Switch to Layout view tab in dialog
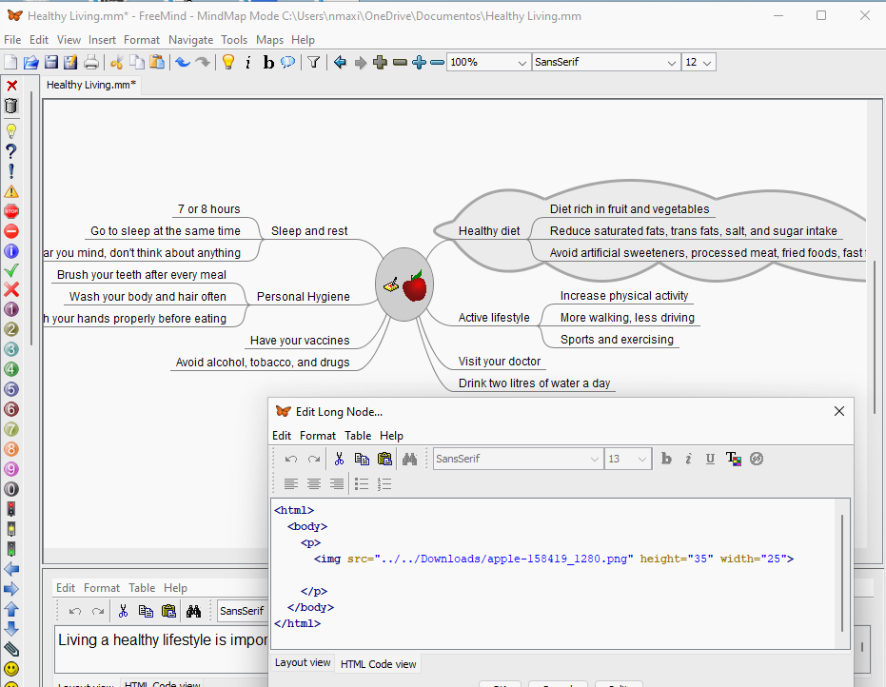 pyautogui.click(x=303, y=663)
